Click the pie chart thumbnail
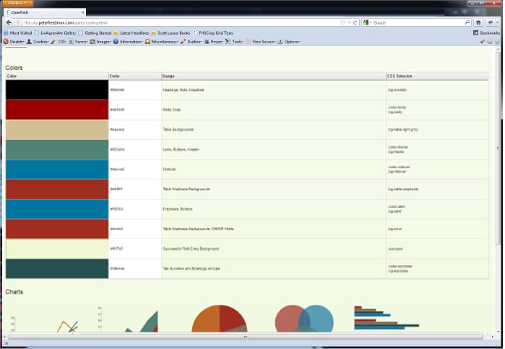The width and height of the screenshot is (505, 349). coord(220,319)
